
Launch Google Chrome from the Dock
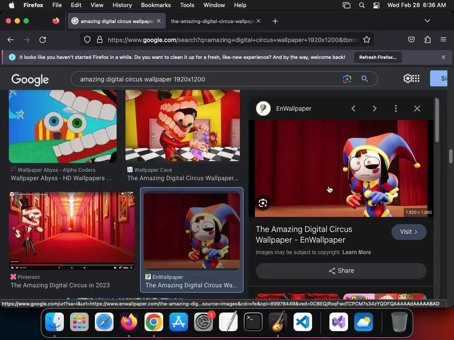pos(154,322)
